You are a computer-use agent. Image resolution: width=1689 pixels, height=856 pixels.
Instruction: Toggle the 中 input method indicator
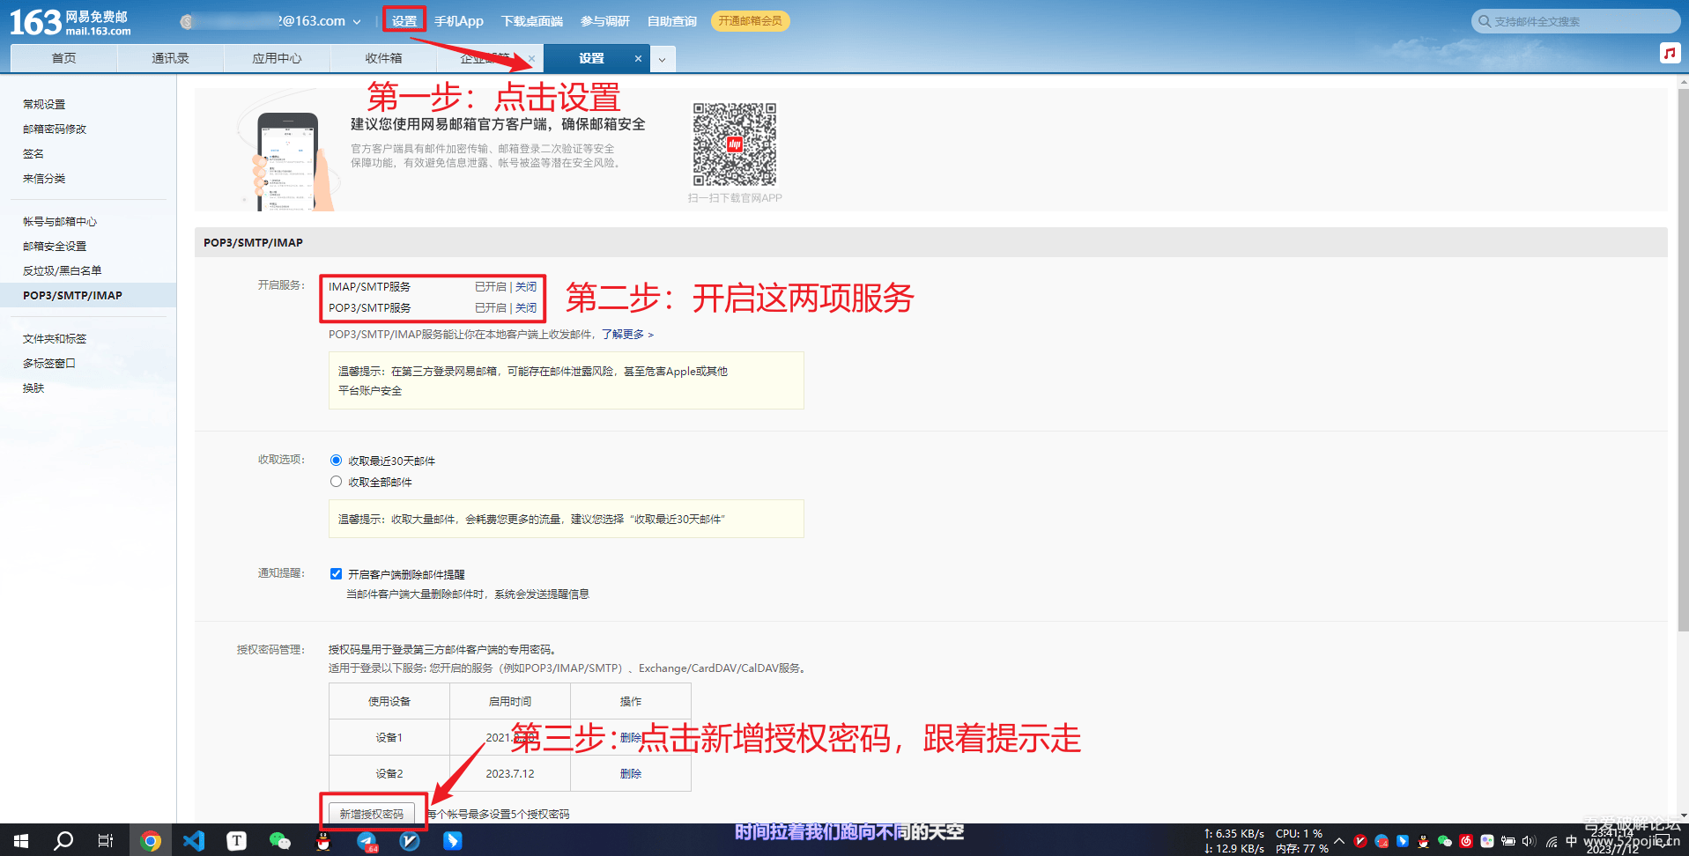click(1572, 841)
